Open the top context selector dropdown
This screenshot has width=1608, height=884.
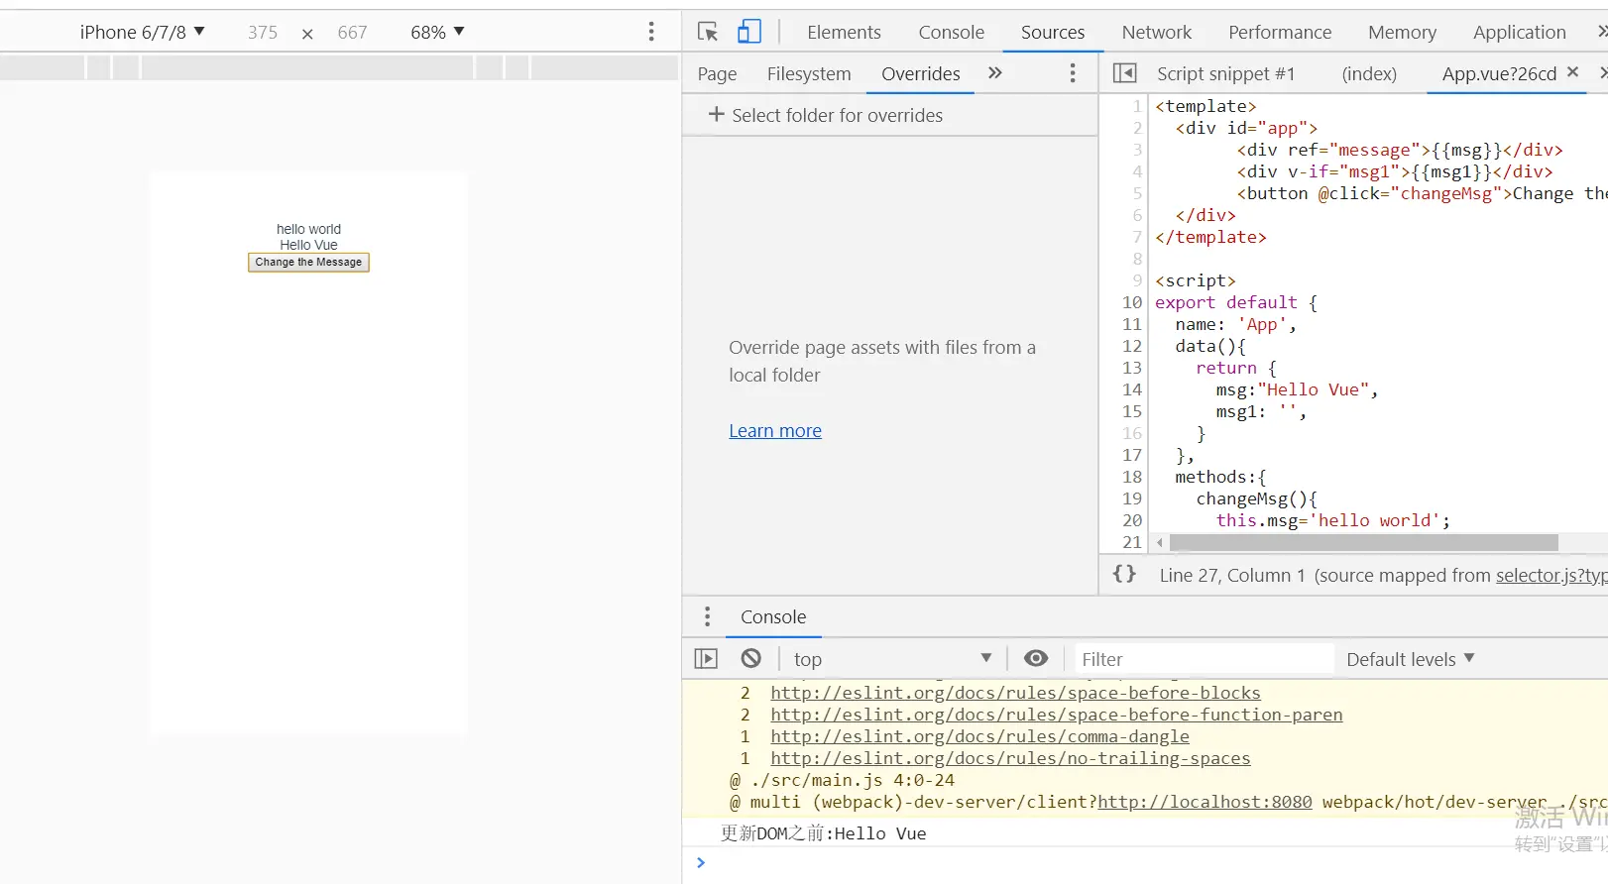(892, 659)
